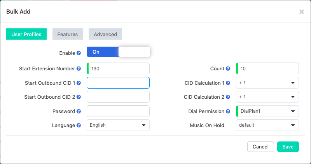Open the CID Calculation 1 dropdown

pyautogui.click(x=267, y=83)
